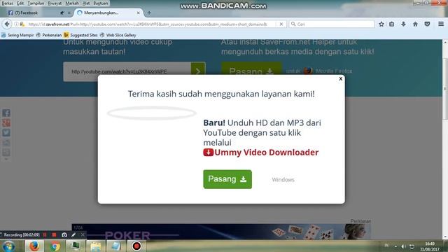Close the Menyambungkan tab
448x252 pixels.
[139, 13]
